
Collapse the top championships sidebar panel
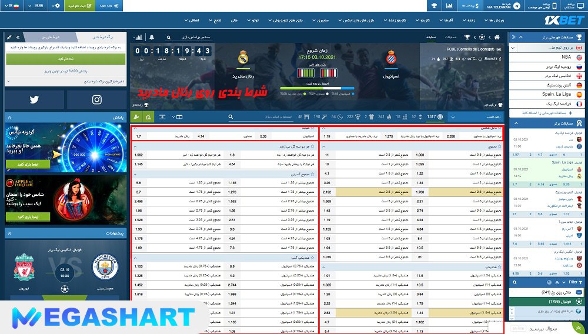pos(520,37)
